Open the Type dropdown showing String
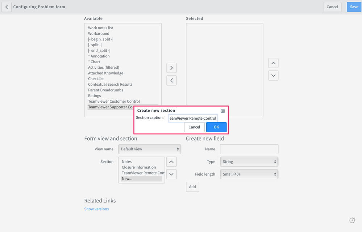The image size is (362, 232). point(249,162)
